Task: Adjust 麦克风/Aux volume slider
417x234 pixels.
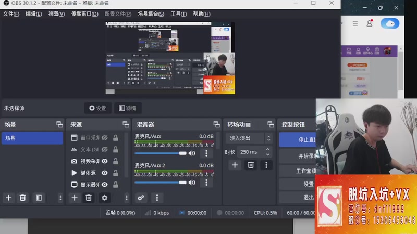Action: [161, 153]
